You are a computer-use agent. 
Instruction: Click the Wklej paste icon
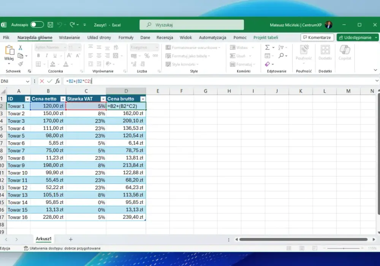coord(9,50)
